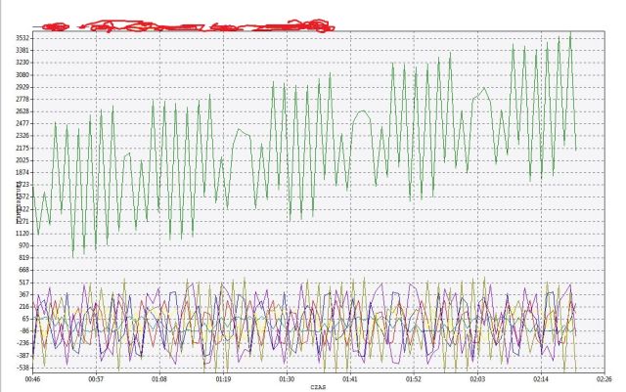Select the 01:52 x-axis tick label
626x392 pixels.
coord(414,378)
